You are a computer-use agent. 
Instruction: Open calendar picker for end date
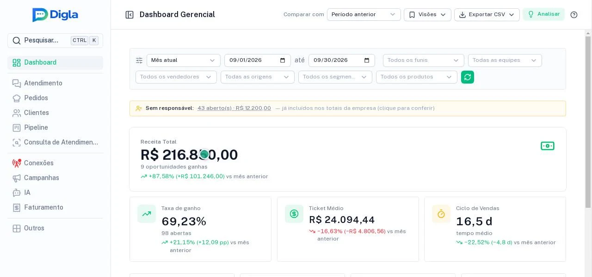367,60
